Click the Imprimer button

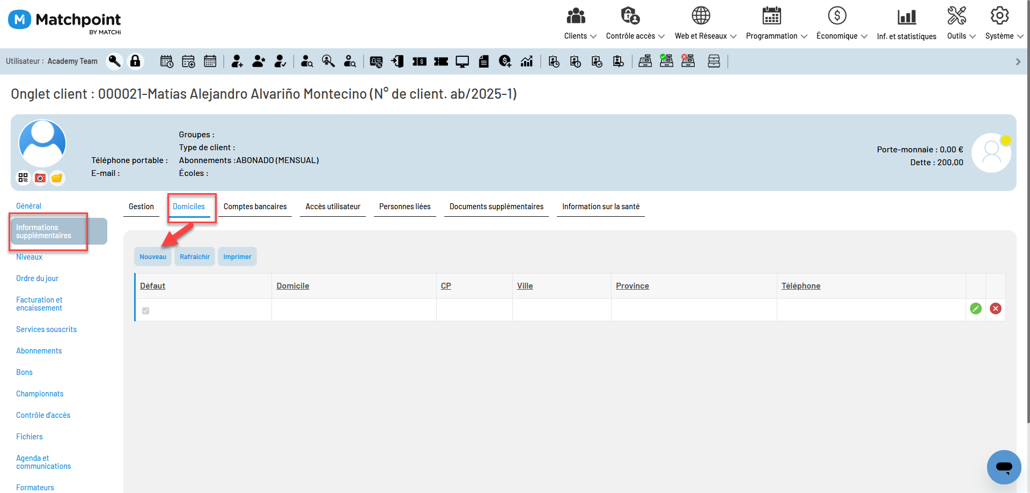(237, 256)
